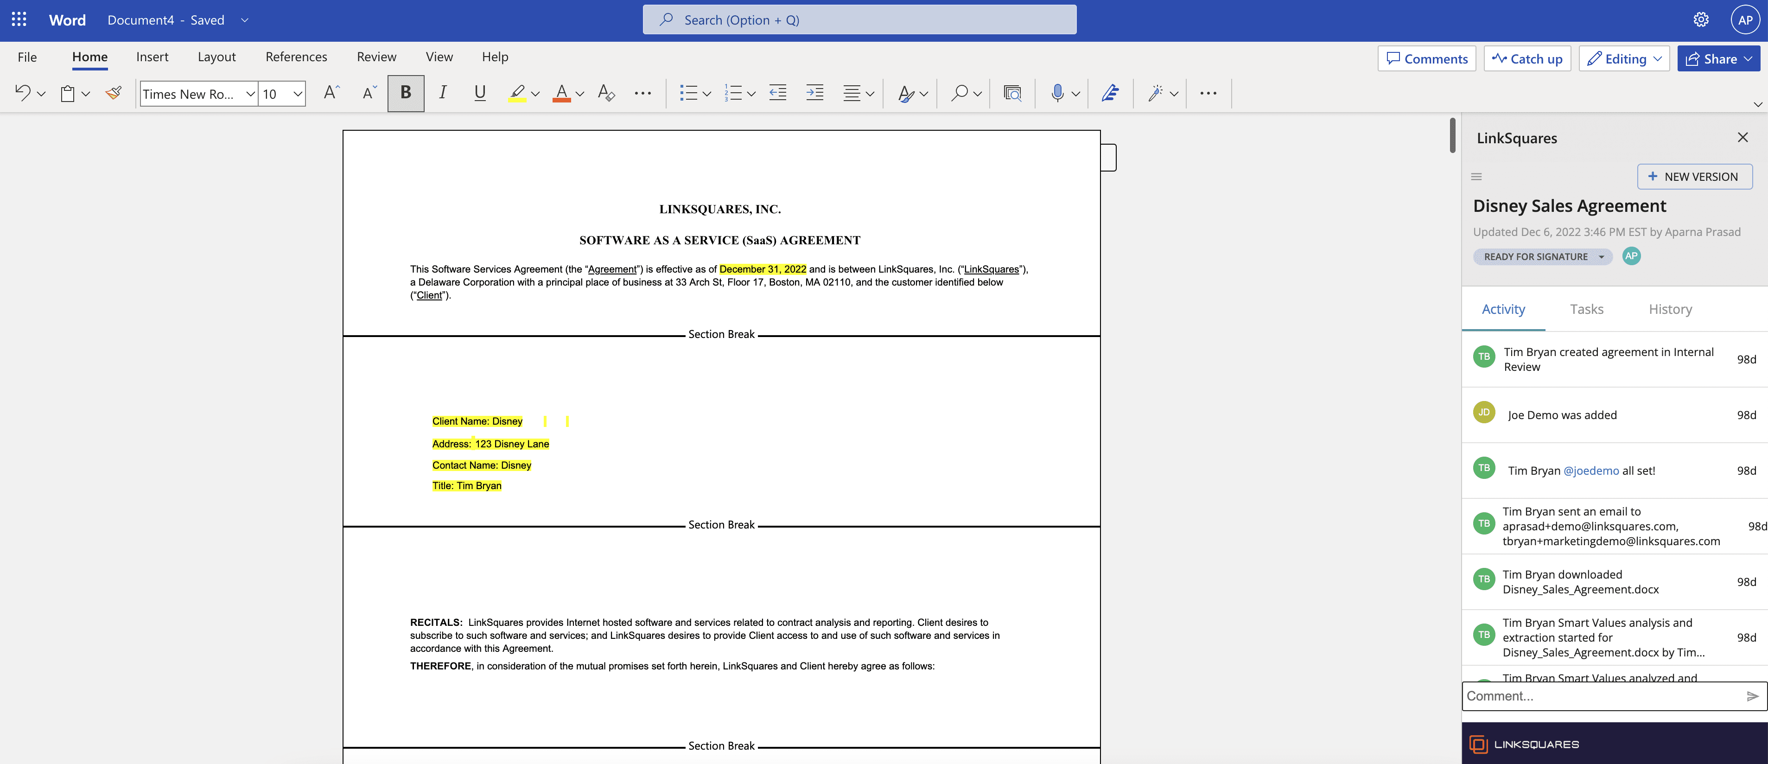Open font size dropdown showing 10
The image size is (1768, 764).
298,93
